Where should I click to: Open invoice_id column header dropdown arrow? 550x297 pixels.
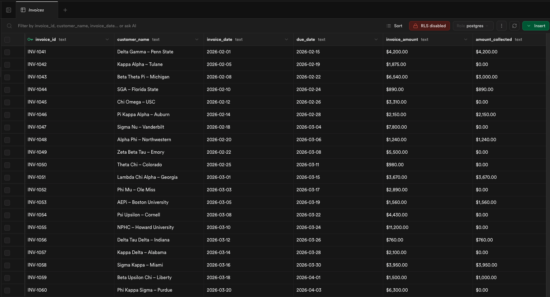click(107, 39)
